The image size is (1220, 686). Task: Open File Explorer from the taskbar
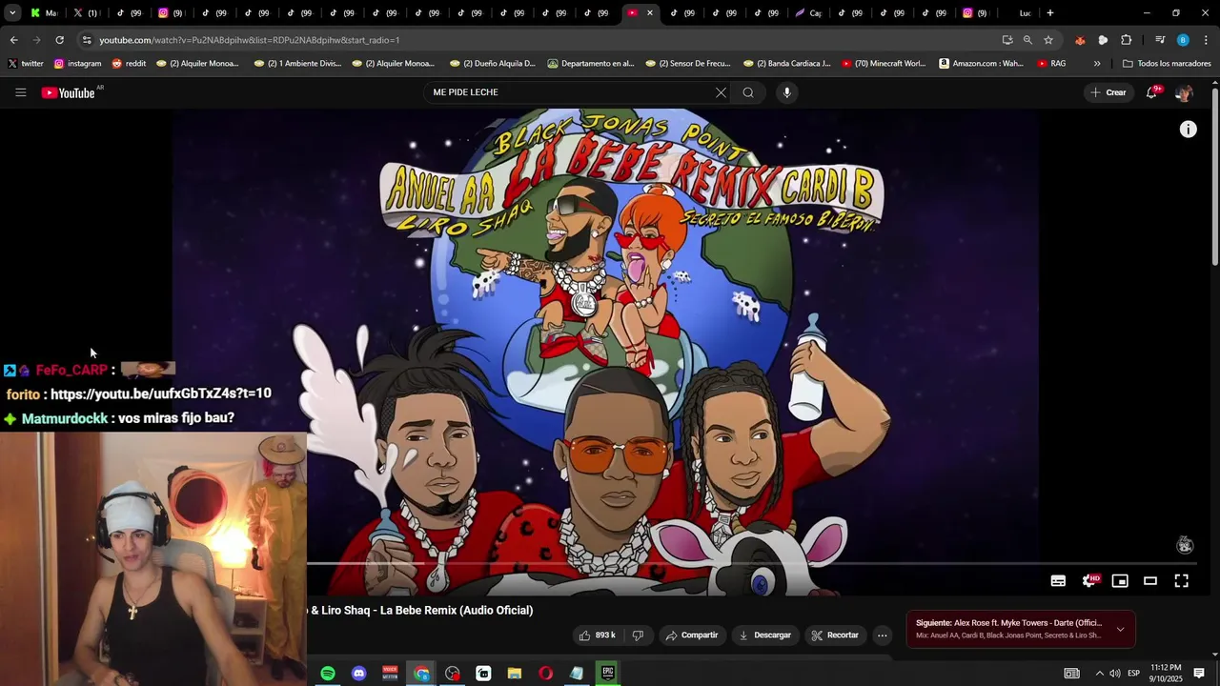(514, 674)
